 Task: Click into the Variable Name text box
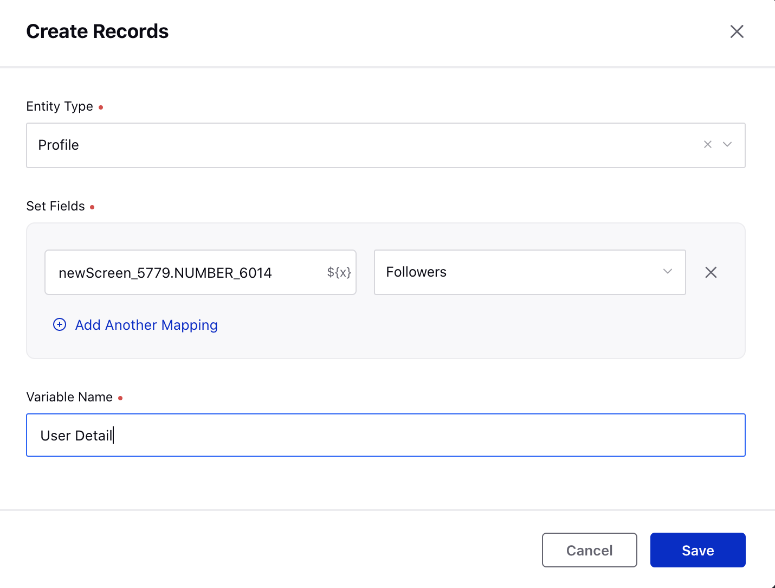pos(386,435)
